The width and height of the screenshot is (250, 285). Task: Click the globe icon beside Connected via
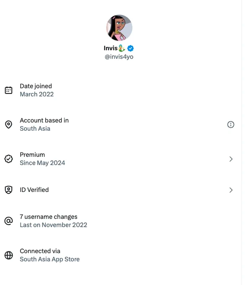click(8, 255)
